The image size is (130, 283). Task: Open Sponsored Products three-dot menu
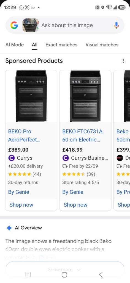[123, 61]
